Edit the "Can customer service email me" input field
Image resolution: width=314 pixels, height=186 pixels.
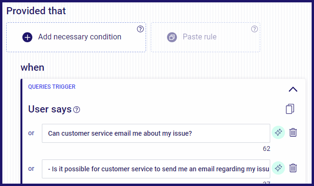156,133
